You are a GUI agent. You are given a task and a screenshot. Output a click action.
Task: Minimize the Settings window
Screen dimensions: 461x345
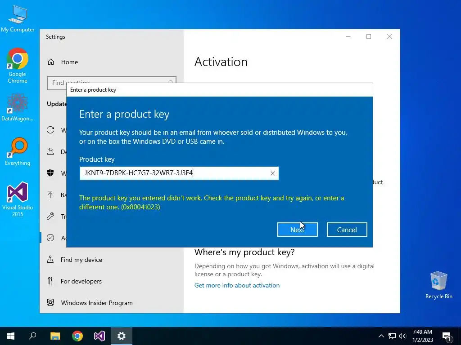pyautogui.click(x=348, y=36)
